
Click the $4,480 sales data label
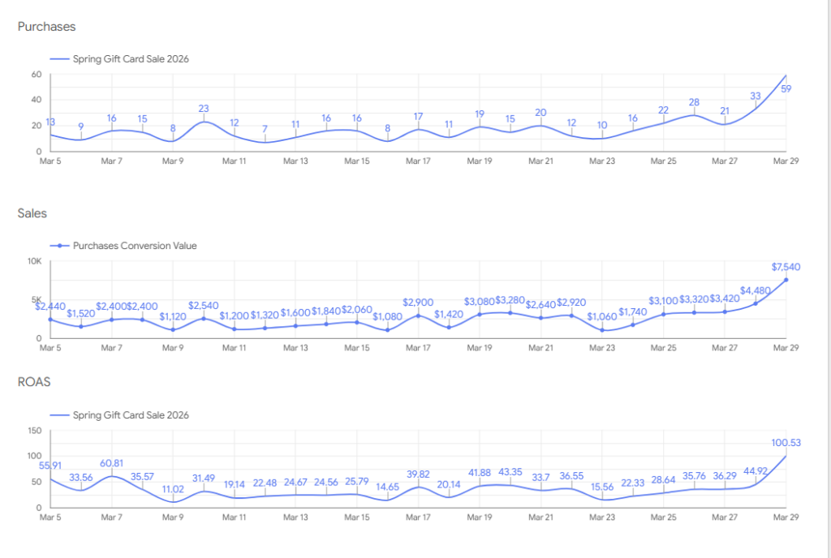tap(756, 291)
